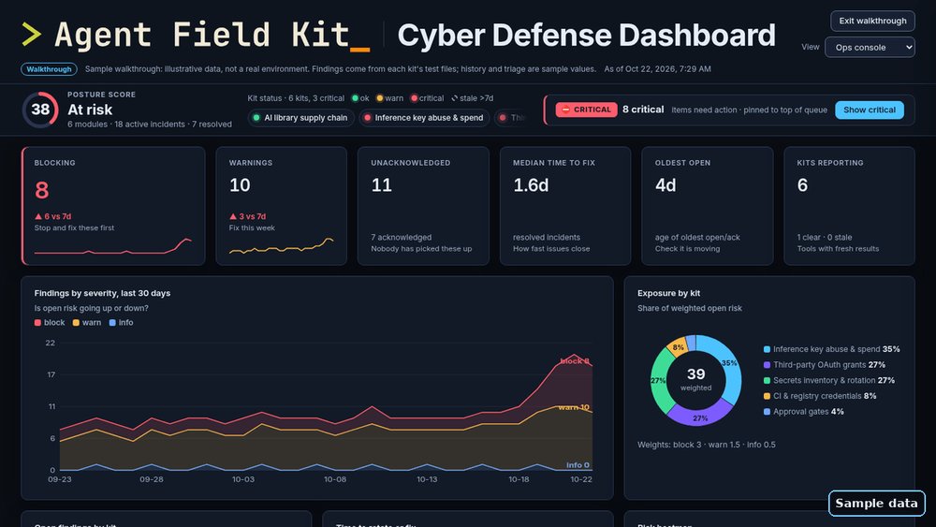The width and height of the screenshot is (936, 527).
Task: Click the 'Agent Field Kit_' title text
Action: point(212,35)
